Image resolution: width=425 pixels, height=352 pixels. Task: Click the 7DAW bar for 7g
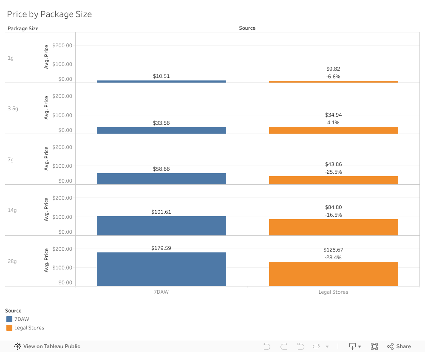coord(161,179)
